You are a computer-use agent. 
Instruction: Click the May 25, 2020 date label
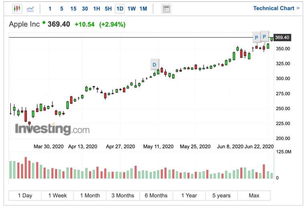195,146
